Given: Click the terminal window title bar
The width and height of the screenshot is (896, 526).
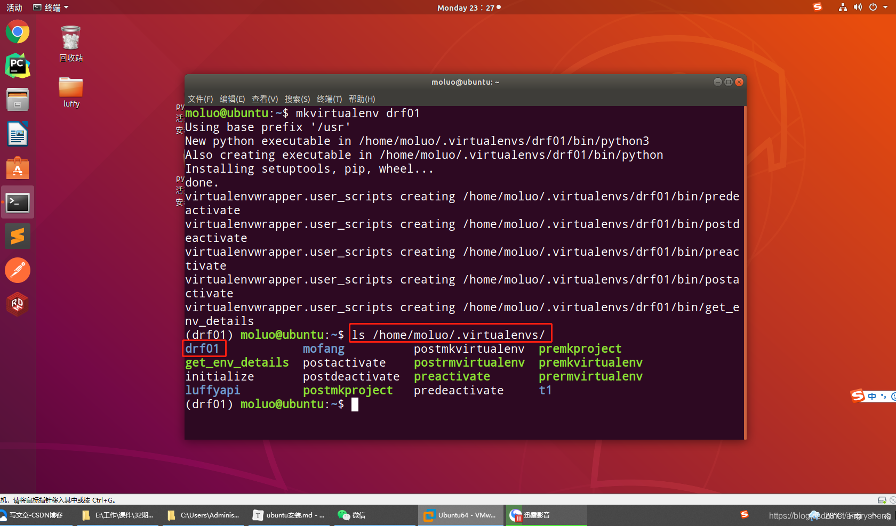Looking at the screenshot, I should (x=465, y=82).
